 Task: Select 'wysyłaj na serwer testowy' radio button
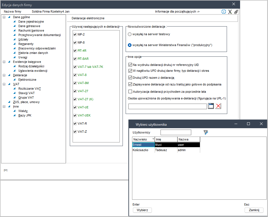(x=130, y=34)
